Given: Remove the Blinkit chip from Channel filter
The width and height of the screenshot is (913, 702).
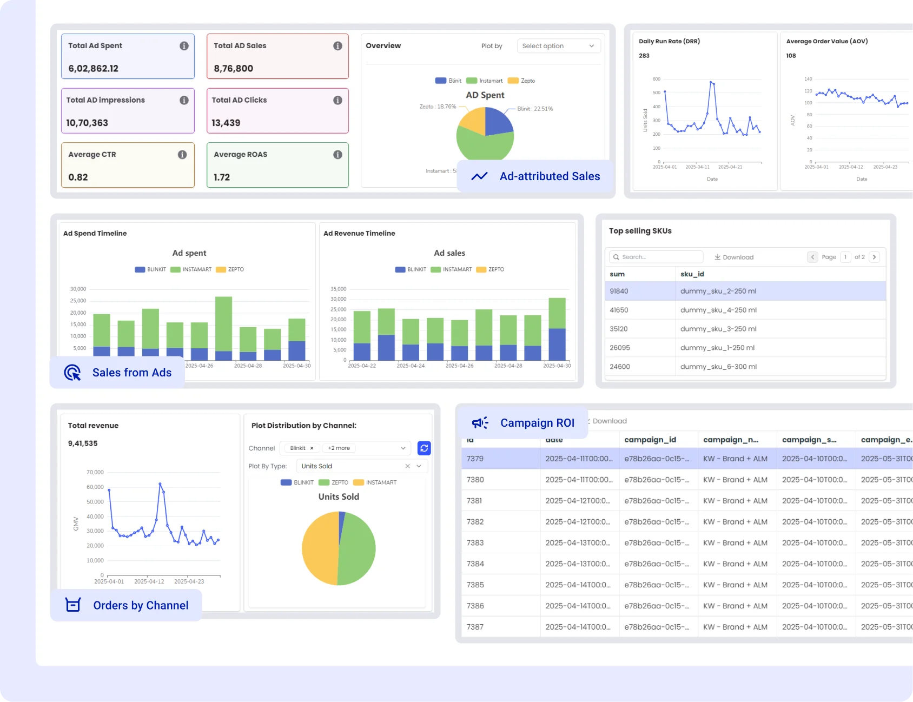Looking at the screenshot, I should point(312,448).
